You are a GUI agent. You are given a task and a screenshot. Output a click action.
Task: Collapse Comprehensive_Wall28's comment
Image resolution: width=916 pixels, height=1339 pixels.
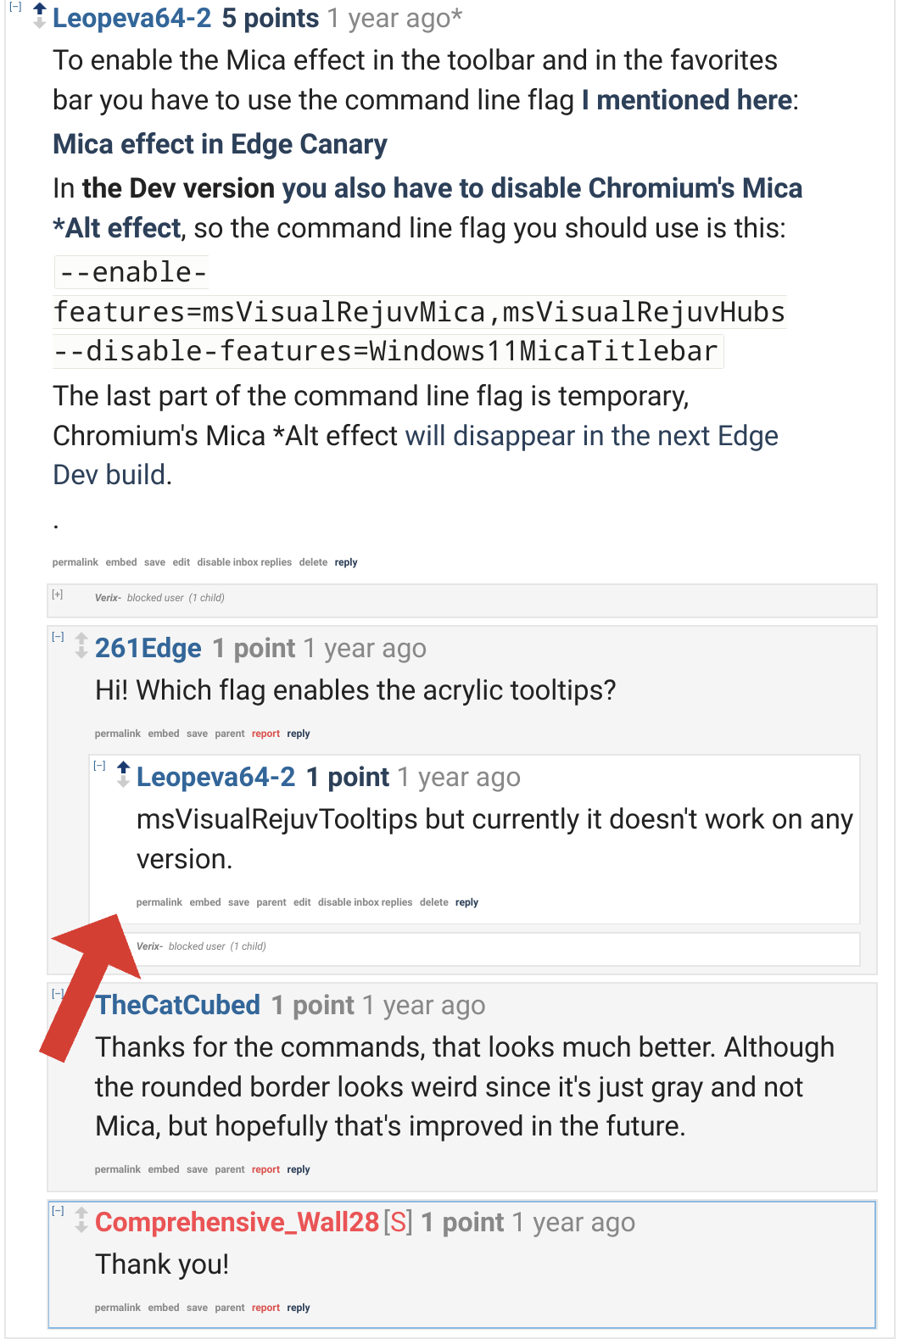tap(58, 1211)
